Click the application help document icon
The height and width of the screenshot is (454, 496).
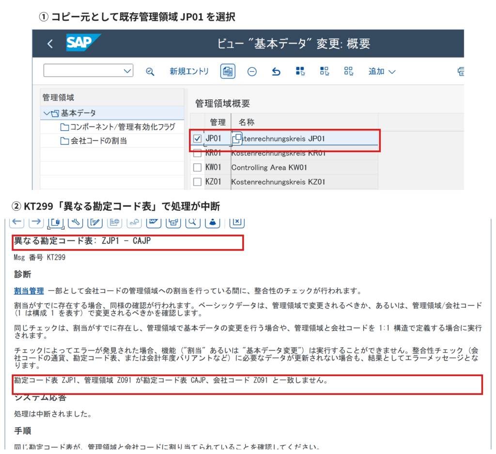point(56,222)
